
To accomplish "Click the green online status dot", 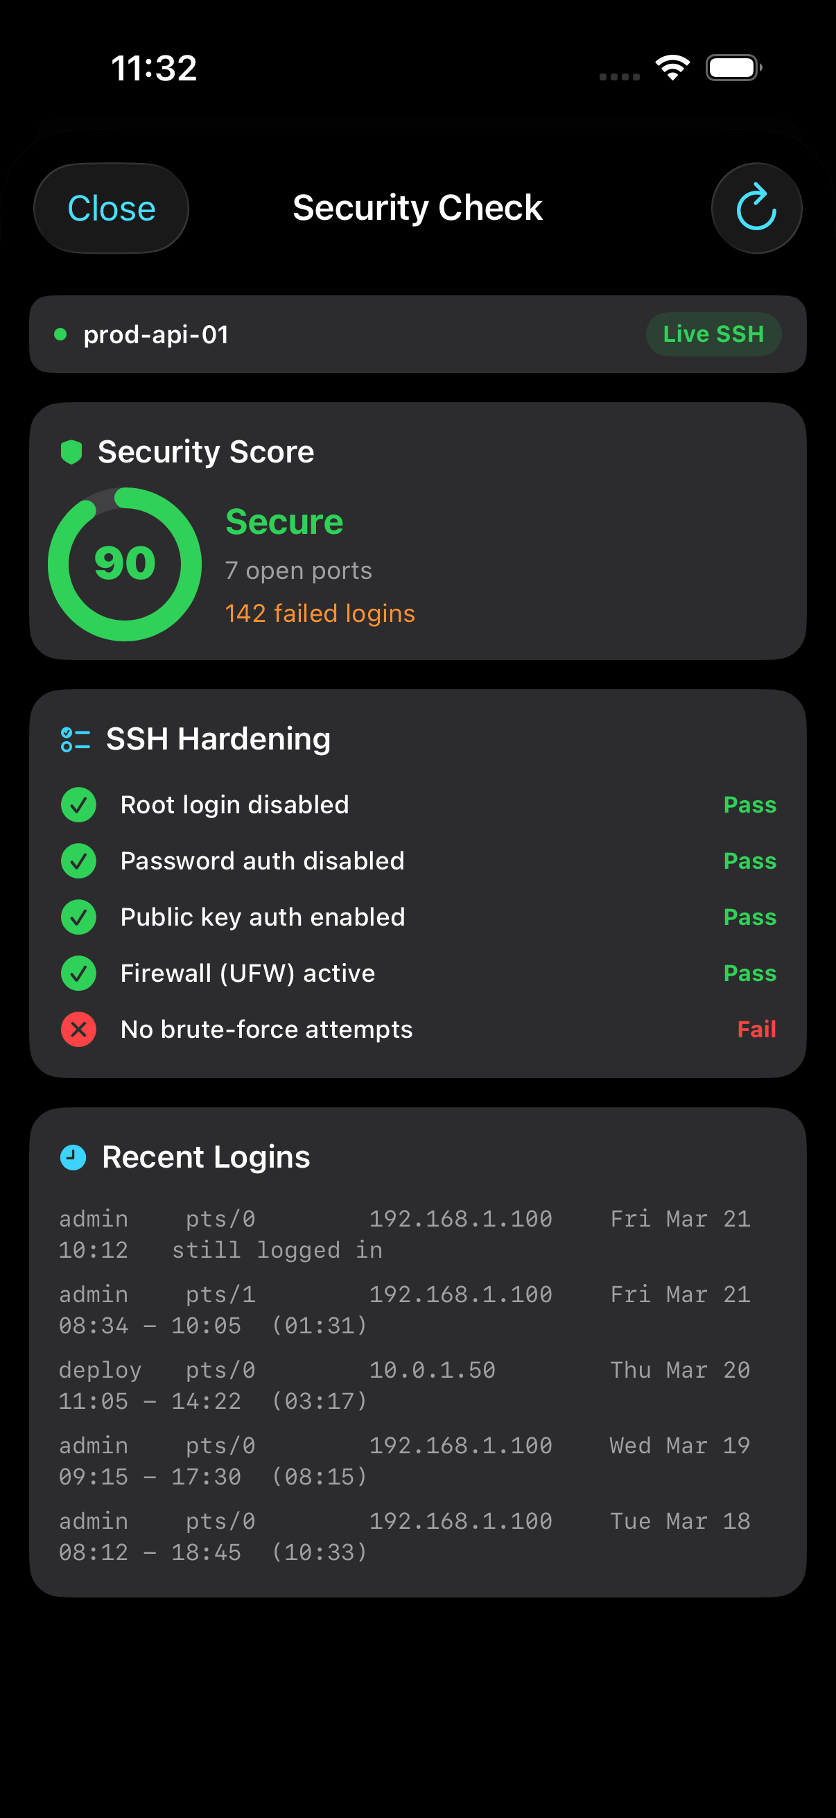I will coord(61,334).
